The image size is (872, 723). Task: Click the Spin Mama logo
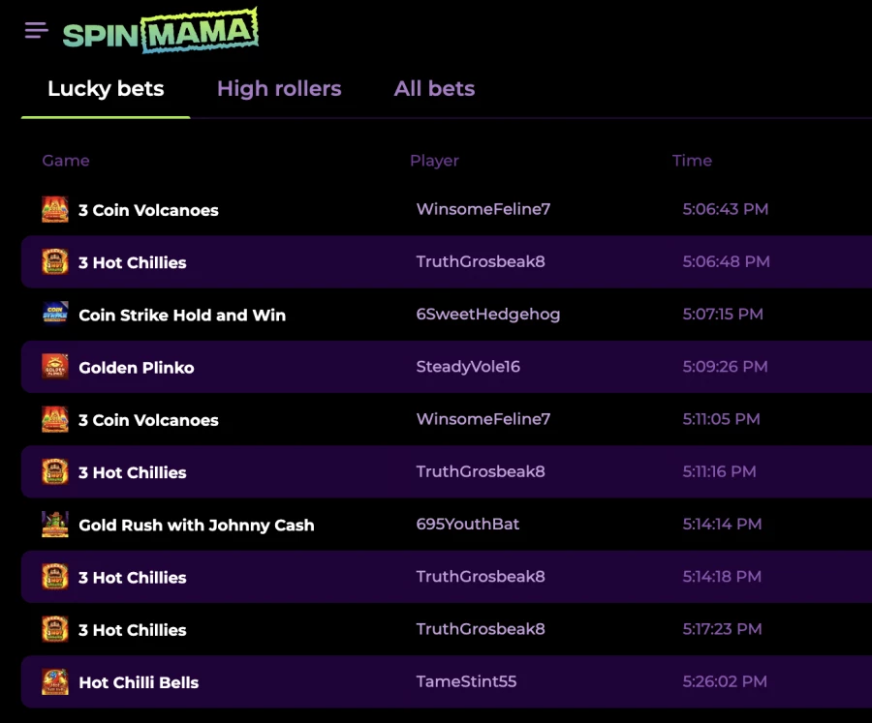(160, 32)
